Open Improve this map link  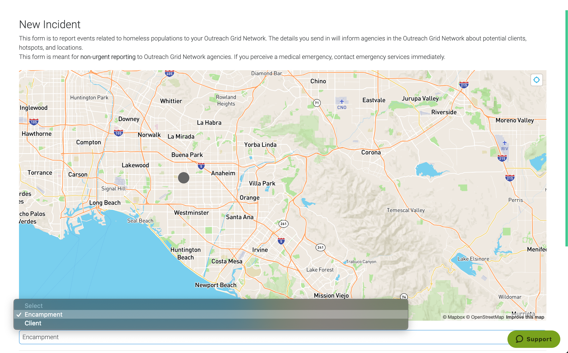pos(525,317)
